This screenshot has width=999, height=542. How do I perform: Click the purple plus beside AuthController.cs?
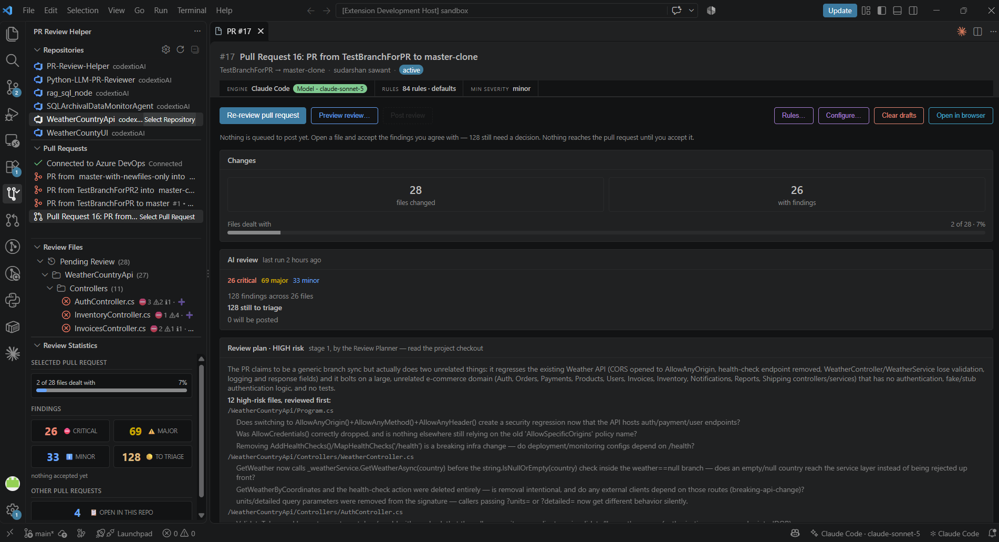[x=182, y=302]
